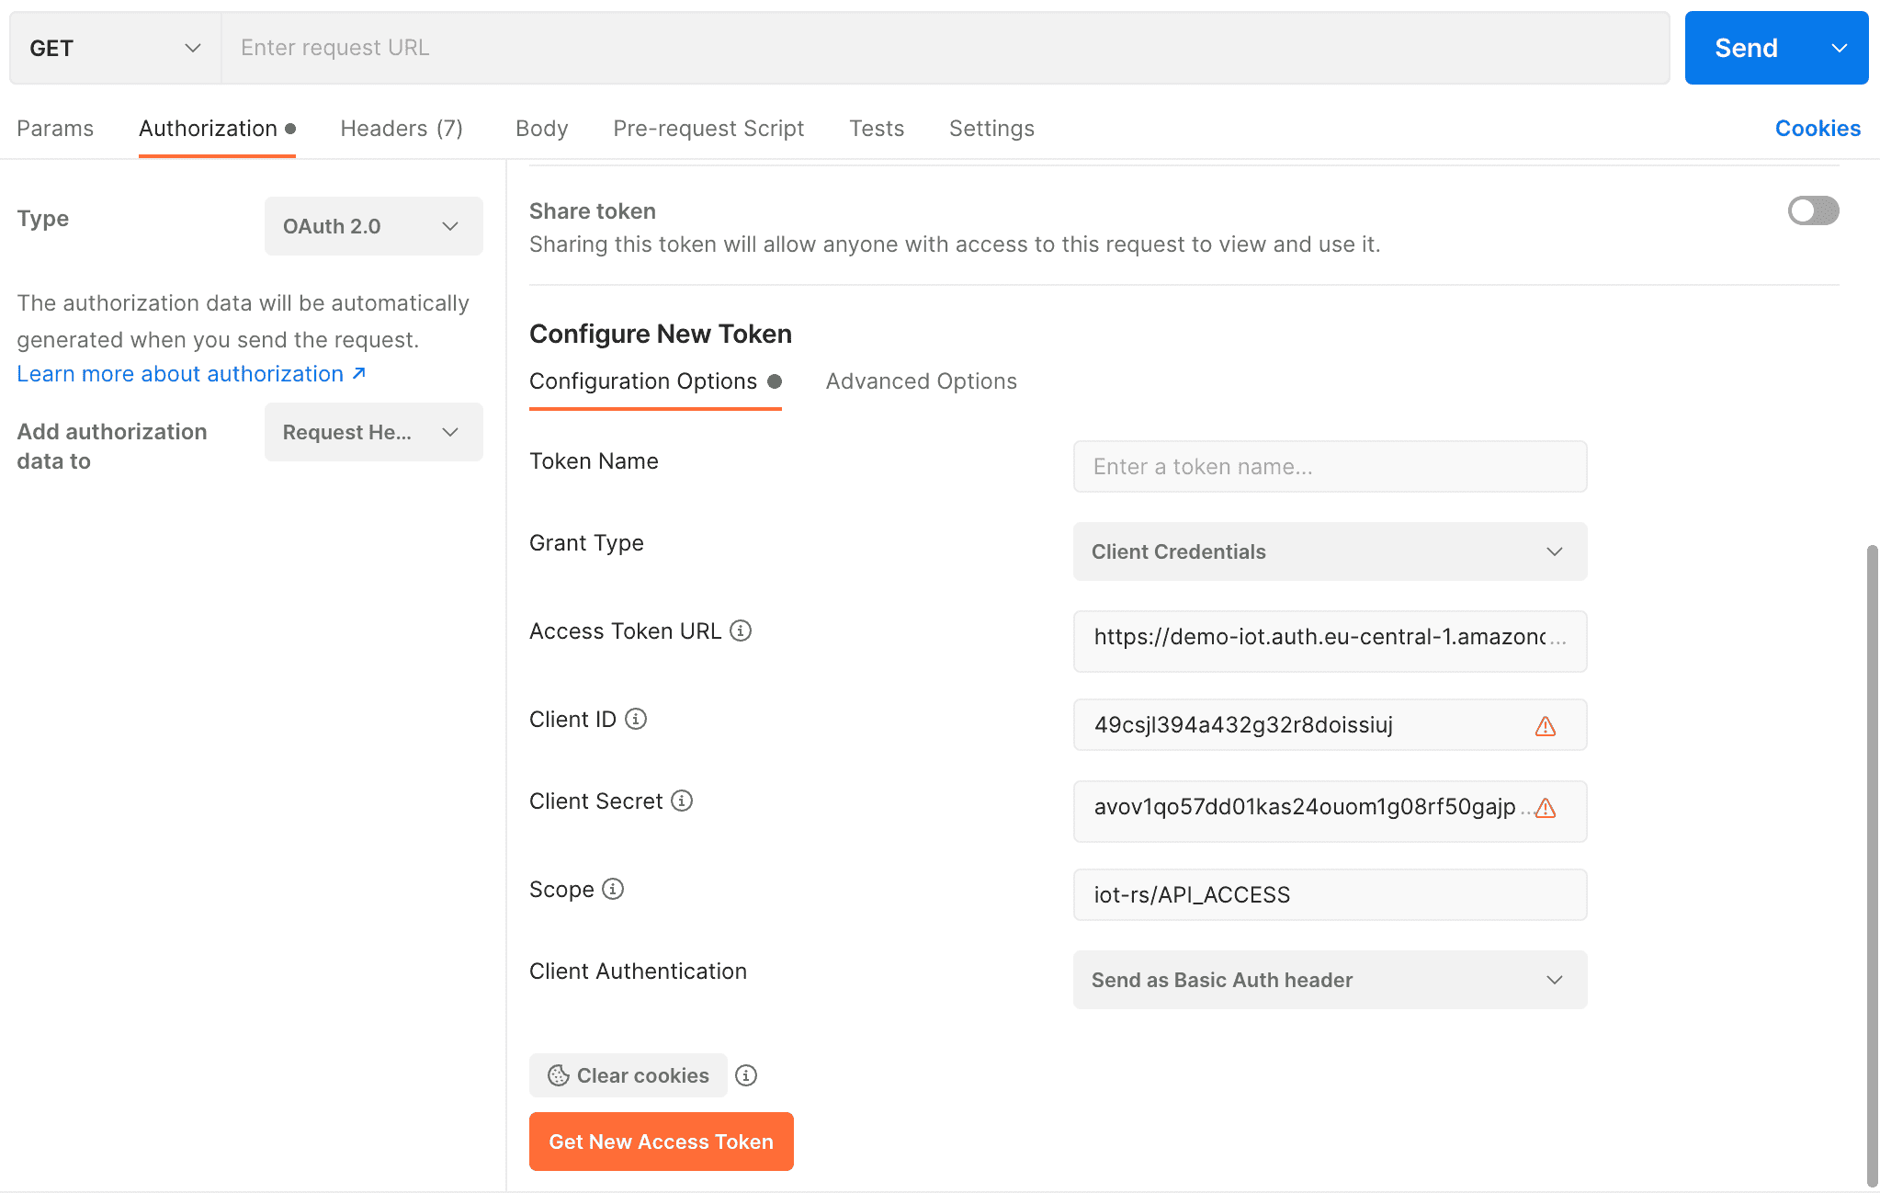Click the info icon next to Clear cookies
The height and width of the screenshot is (1193, 1880).
click(746, 1075)
